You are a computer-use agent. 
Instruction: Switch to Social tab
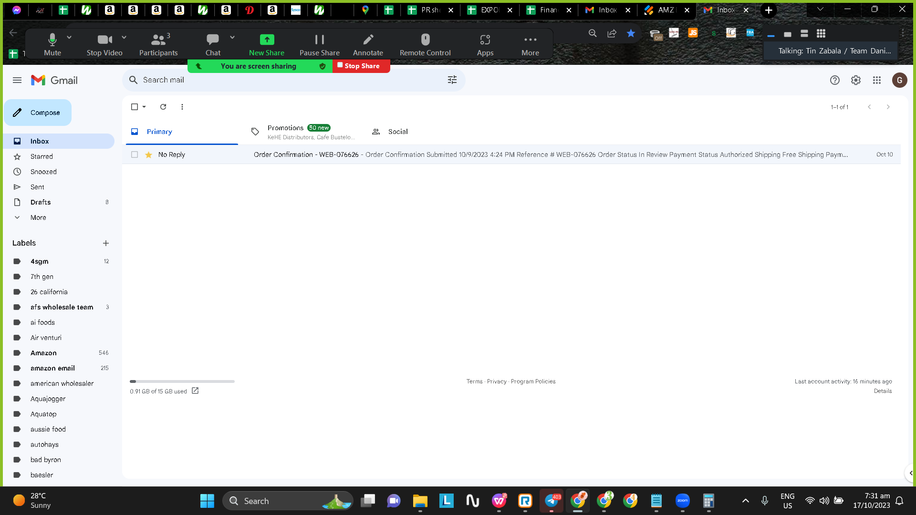click(423, 132)
